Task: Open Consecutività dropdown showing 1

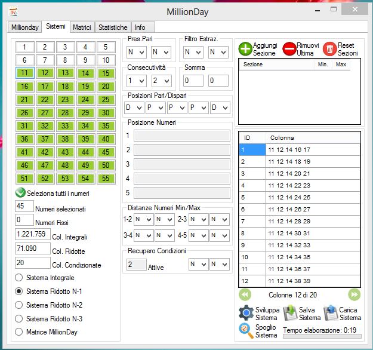Action: (x=137, y=81)
